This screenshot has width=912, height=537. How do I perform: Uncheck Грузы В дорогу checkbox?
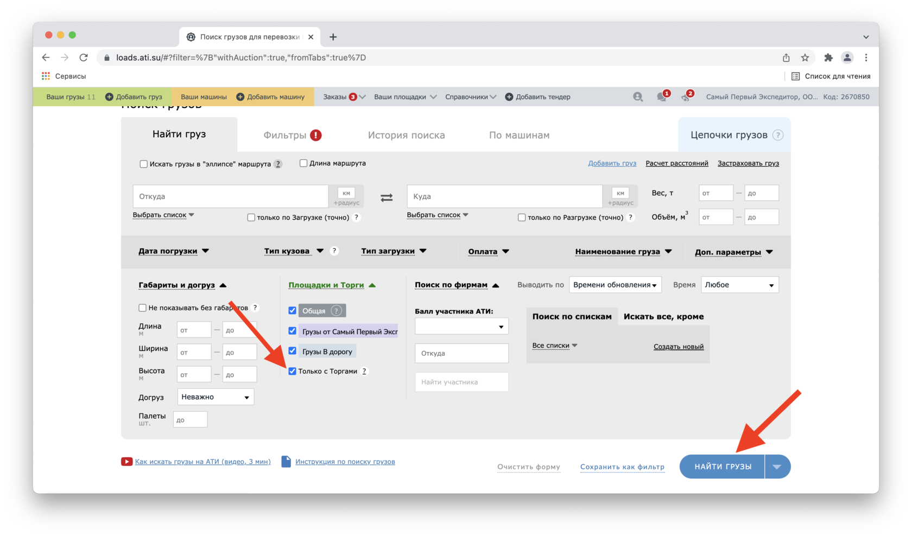(x=292, y=351)
